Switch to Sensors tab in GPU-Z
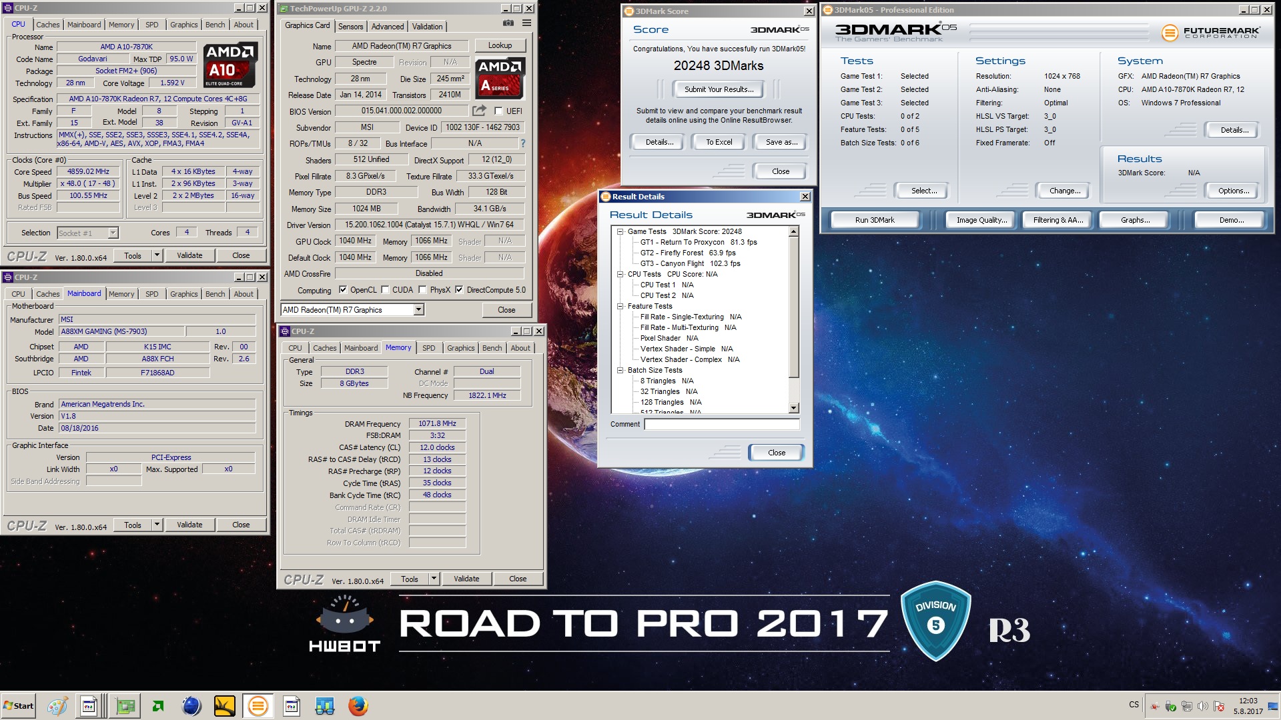 point(350,26)
